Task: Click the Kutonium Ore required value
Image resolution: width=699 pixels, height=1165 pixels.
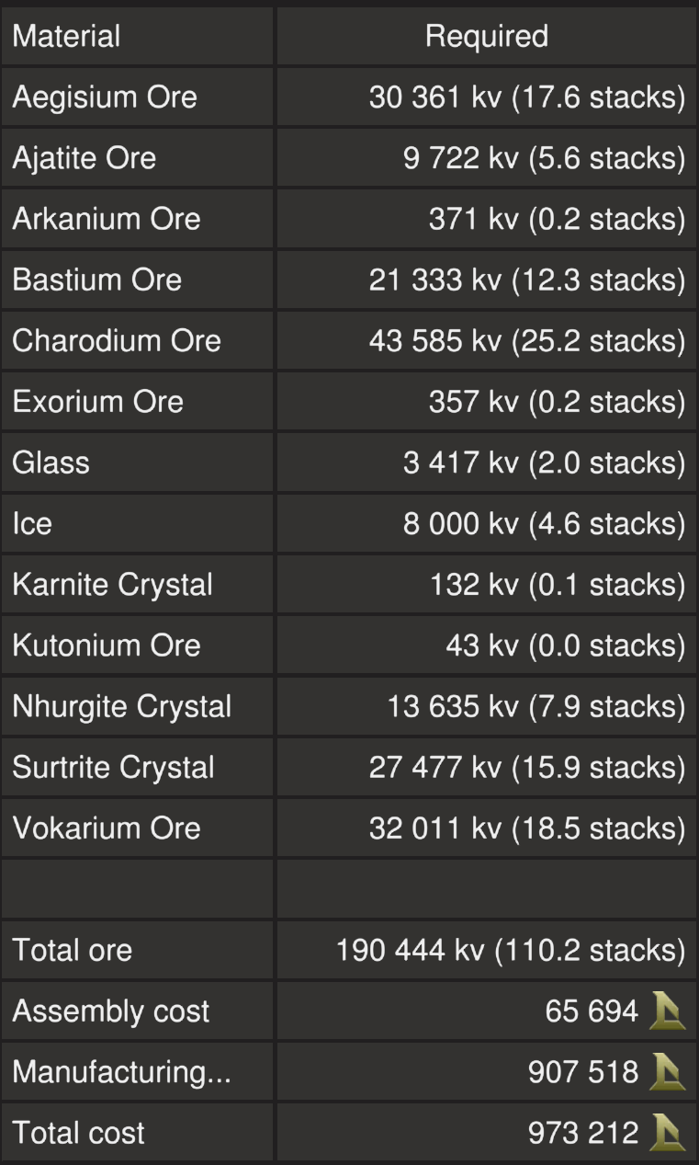Action: (x=565, y=645)
